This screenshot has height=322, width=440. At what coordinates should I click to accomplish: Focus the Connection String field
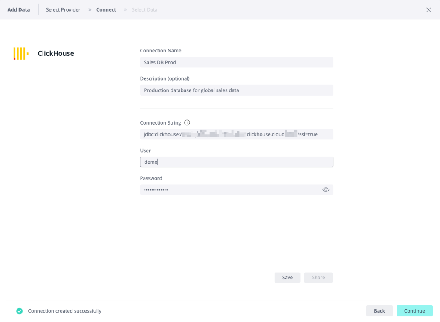[237, 134]
